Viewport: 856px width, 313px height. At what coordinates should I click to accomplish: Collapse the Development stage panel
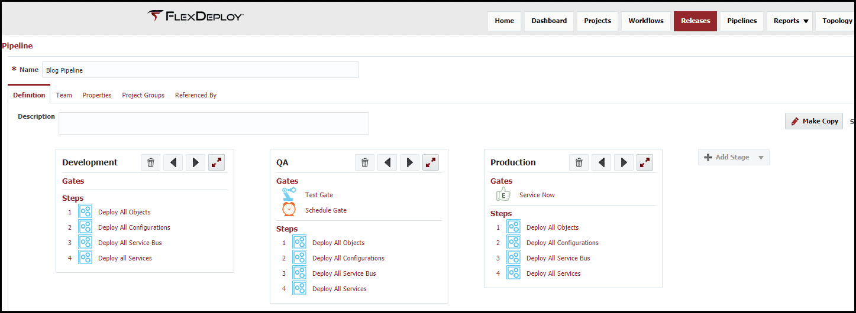(217, 162)
